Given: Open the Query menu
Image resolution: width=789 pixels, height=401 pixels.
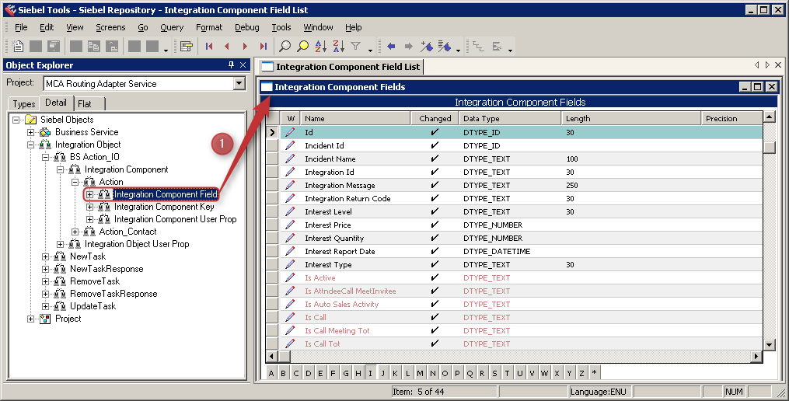Looking at the screenshot, I should pos(172,27).
